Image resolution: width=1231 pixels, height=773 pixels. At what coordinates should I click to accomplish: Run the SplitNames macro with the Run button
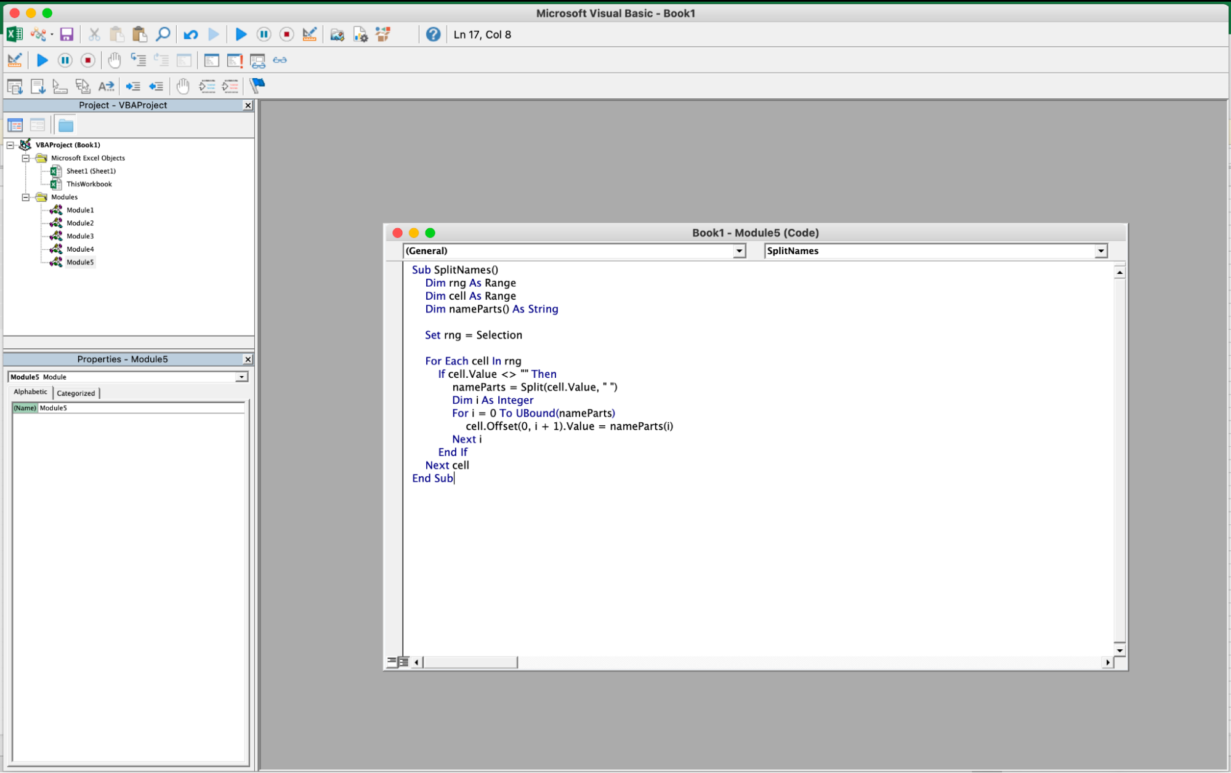pyautogui.click(x=241, y=34)
